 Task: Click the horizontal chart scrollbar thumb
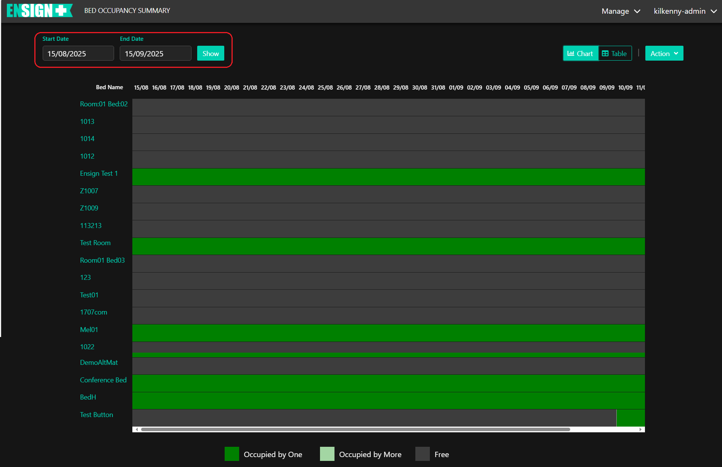pos(355,429)
